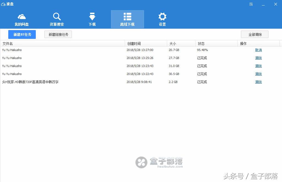
Task: Open the 设置 settings gear
Action: click(x=162, y=19)
